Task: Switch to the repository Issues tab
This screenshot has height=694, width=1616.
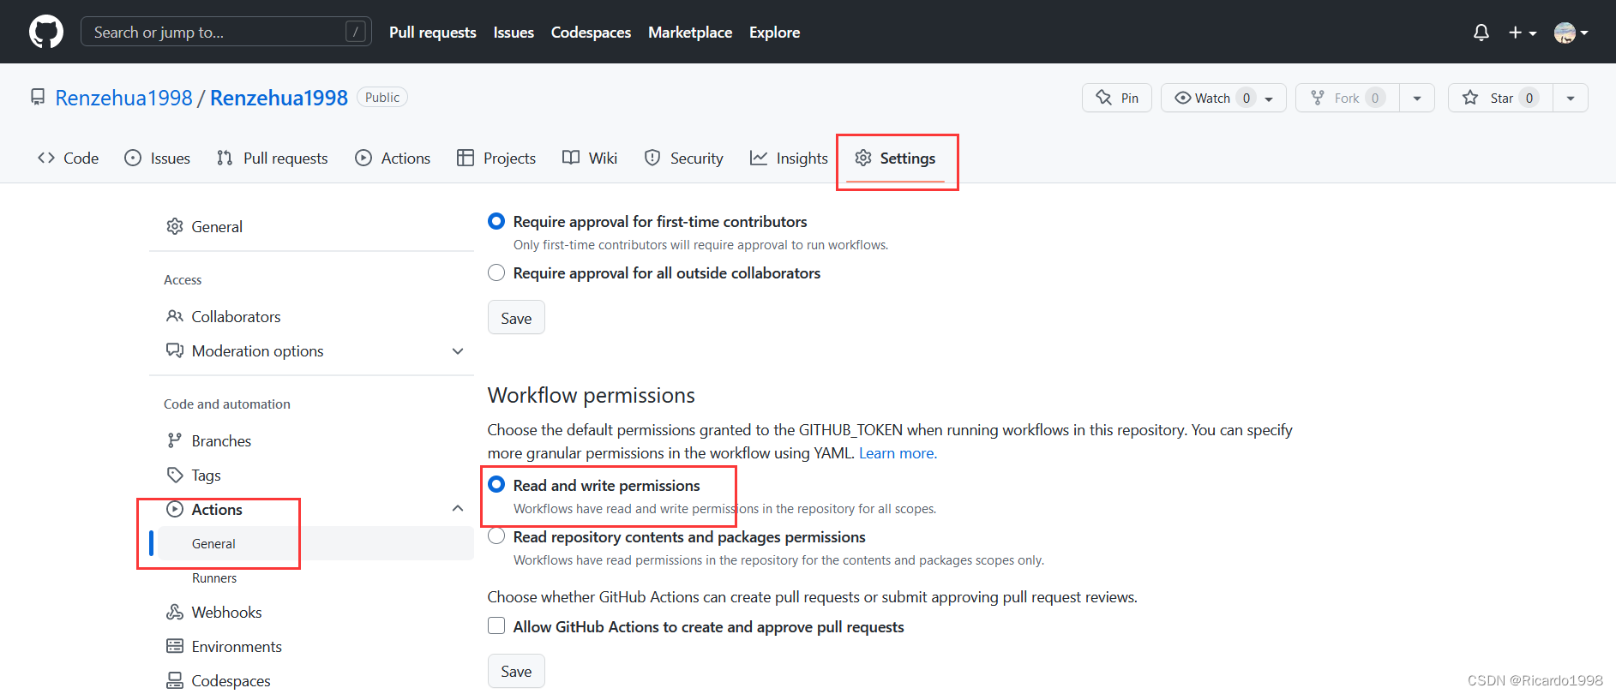Action: click(x=157, y=158)
